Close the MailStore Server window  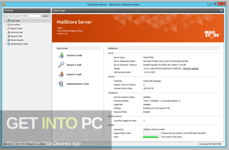(221, 4)
